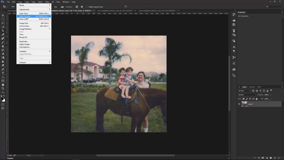Choose Auto Tone from the Image menu
The width and height of the screenshot is (284, 160).
[x=34, y=13]
